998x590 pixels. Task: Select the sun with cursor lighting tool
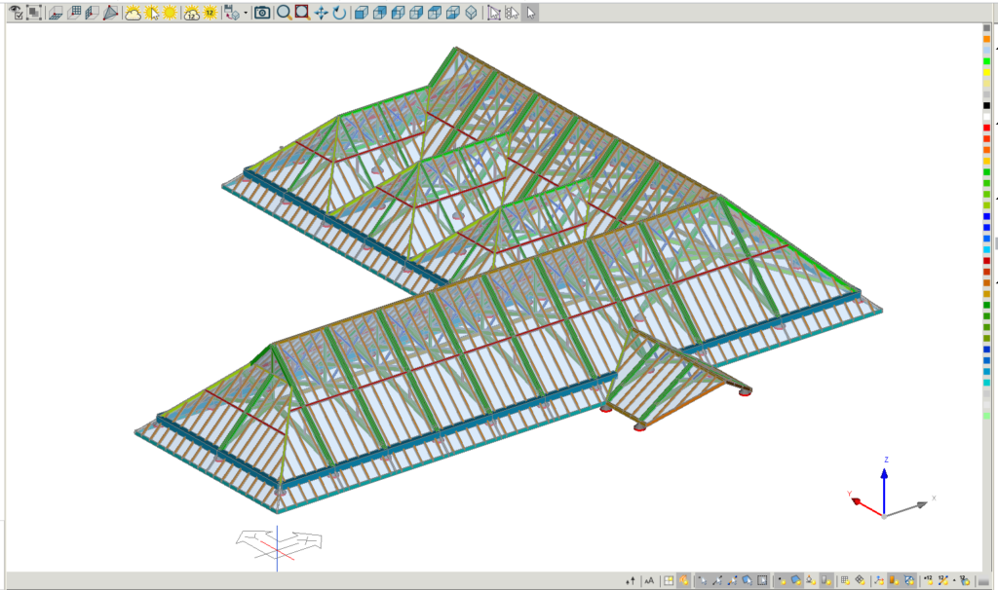click(x=151, y=13)
